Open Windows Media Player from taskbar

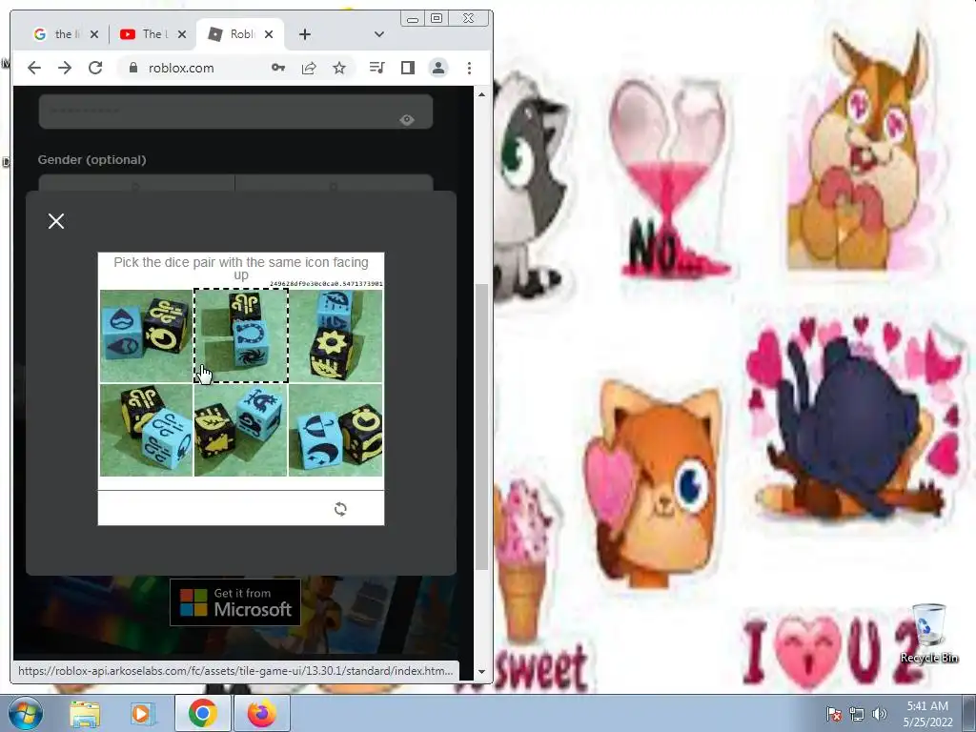tap(141, 714)
